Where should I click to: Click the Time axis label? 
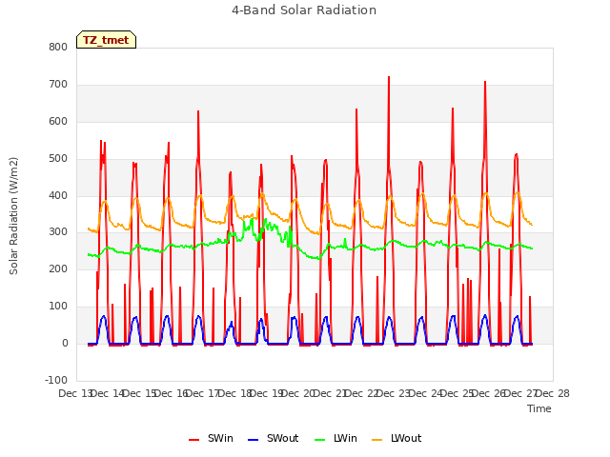point(539,408)
